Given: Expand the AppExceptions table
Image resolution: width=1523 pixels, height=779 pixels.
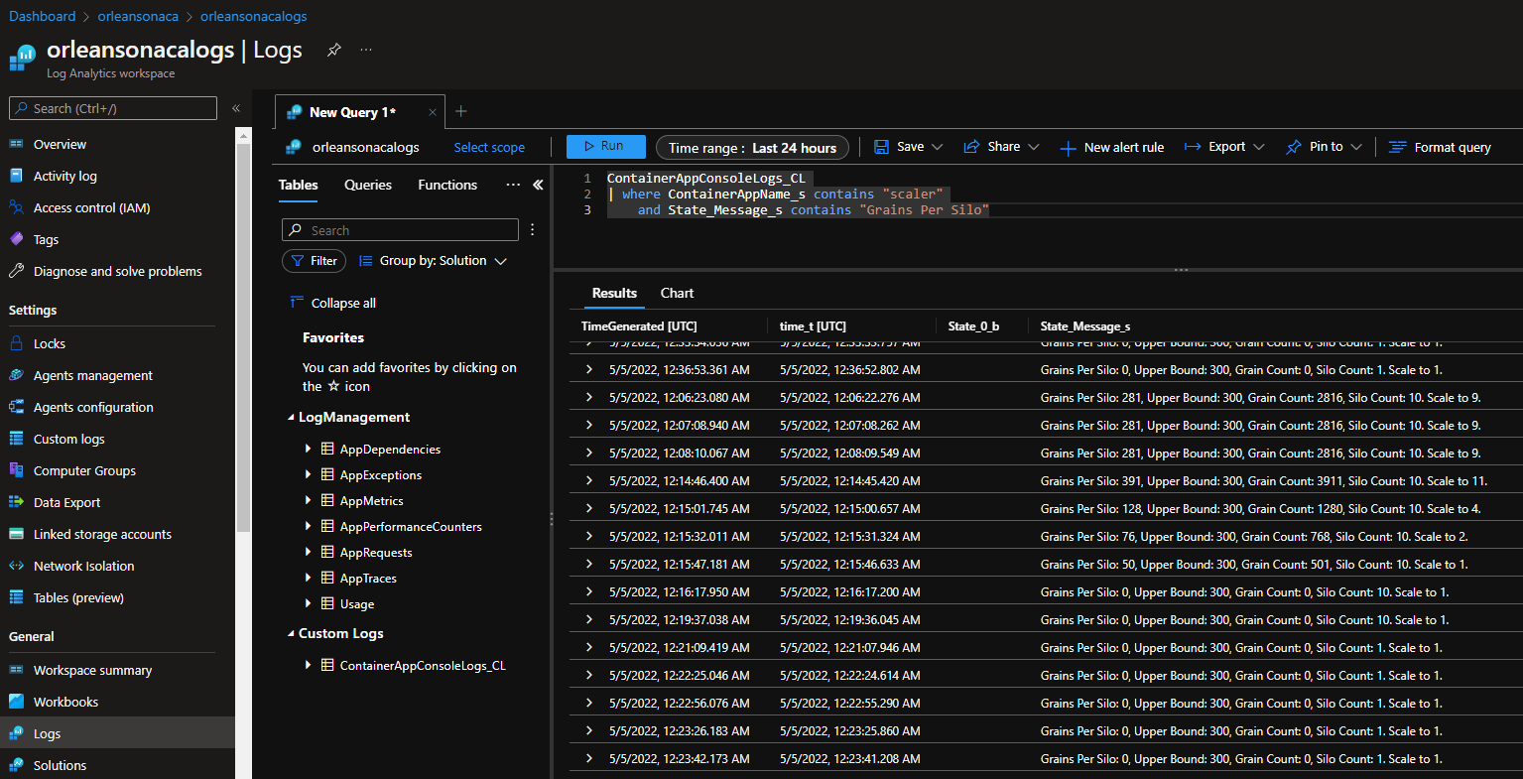Looking at the screenshot, I should (x=309, y=474).
